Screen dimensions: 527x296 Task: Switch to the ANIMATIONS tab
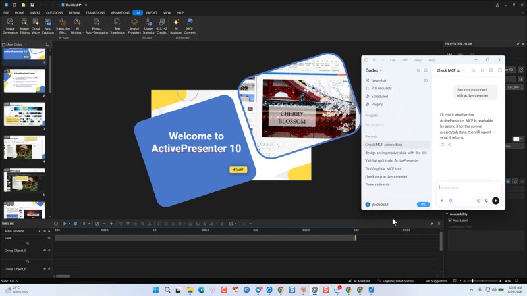tap(121, 12)
